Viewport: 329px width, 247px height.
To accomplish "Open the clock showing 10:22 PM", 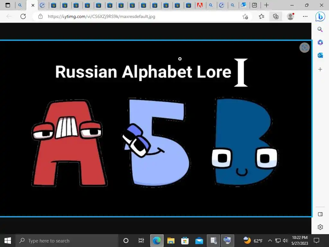I will (x=300, y=241).
